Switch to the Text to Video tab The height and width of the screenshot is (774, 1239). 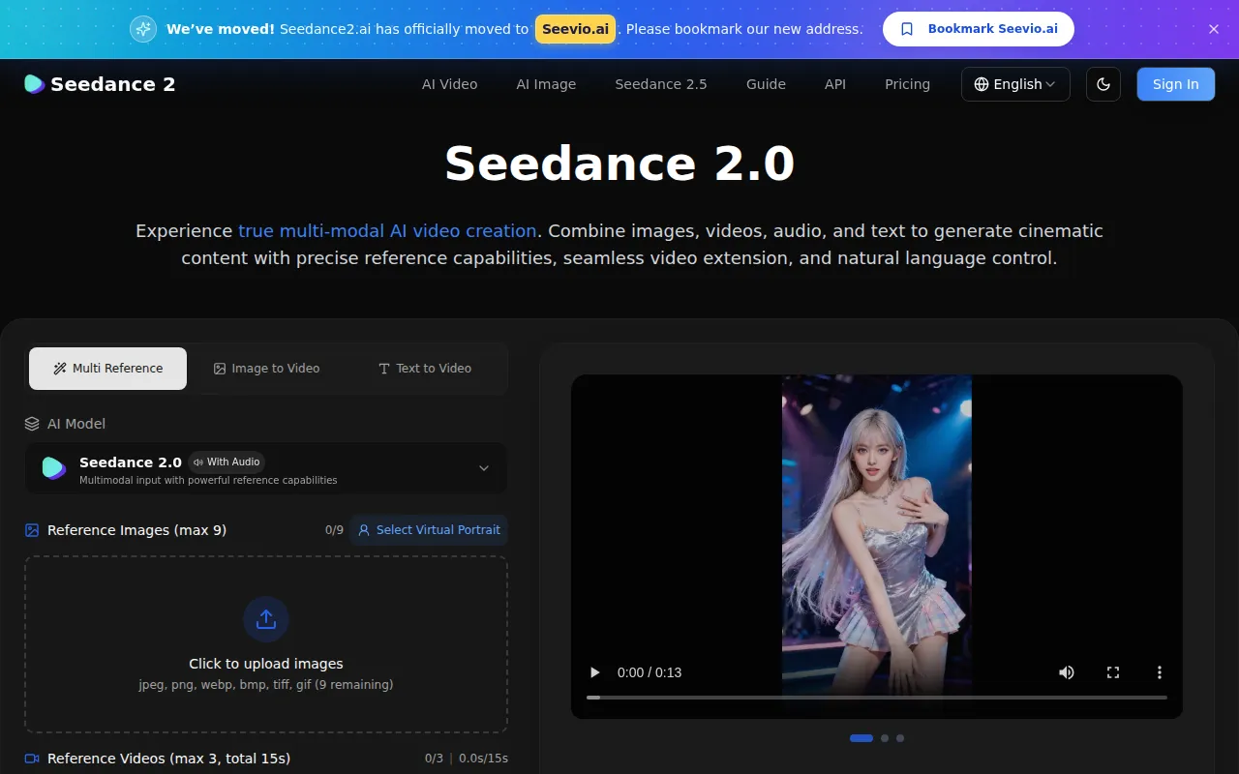pyautogui.click(x=425, y=369)
